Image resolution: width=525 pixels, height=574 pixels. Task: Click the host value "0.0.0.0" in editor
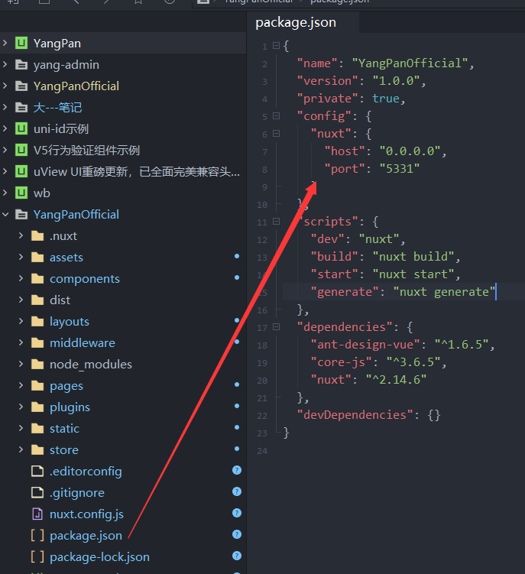[x=410, y=151]
